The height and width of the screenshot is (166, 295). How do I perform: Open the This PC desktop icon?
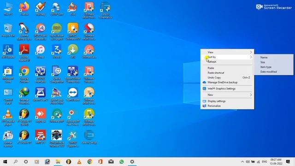tap(8, 9)
